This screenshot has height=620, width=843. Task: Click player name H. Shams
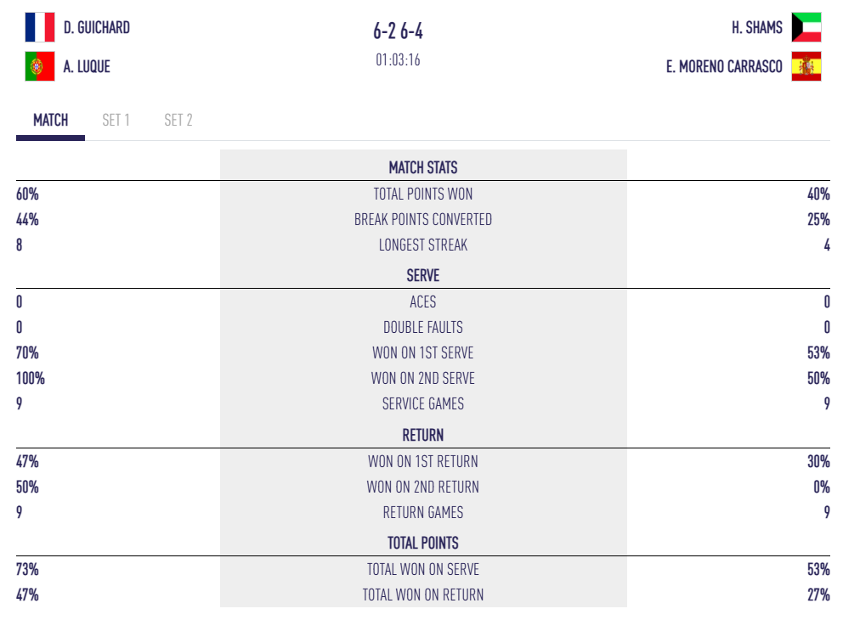[756, 28]
